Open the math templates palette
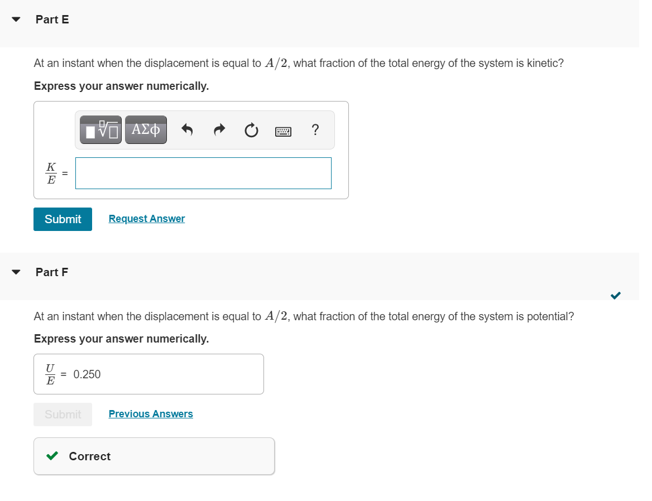 tap(100, 129)
